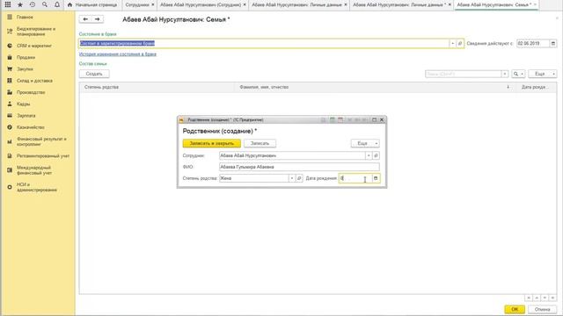Sort by Дата рождения column header
This screenshot has width=563, height=316.
(535, 87)
